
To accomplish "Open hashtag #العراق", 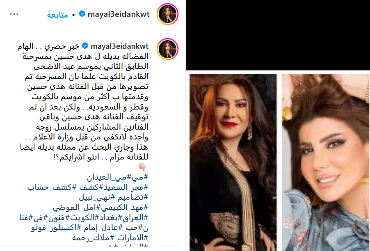I will [136, 217].
